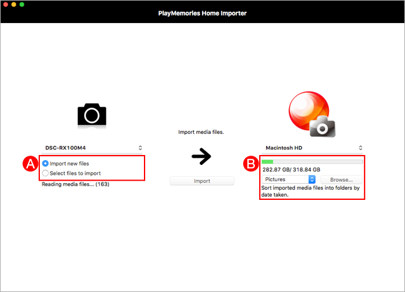Click the black camera icon

click(x=92, y=115)
